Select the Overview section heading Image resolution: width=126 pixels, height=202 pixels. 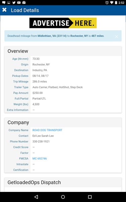18,51
